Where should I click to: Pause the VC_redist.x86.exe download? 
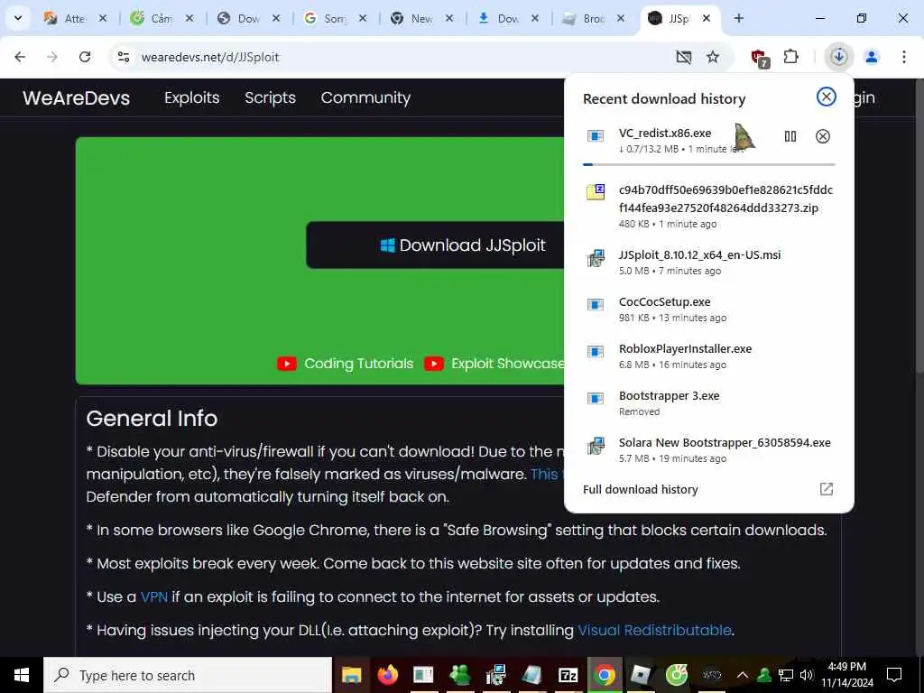790,136
